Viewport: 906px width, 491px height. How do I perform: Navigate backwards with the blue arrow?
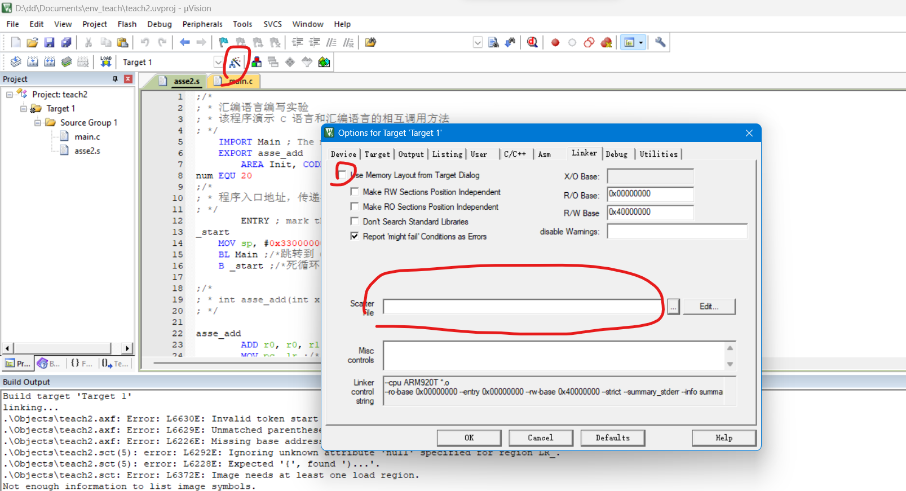(184, 42)
